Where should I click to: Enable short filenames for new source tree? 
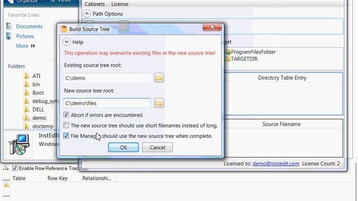(66, 125)
